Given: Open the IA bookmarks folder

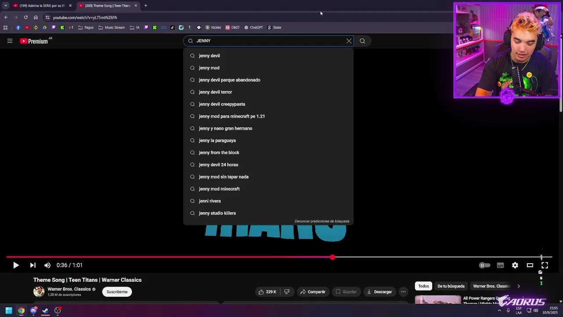Looking at the screenshot, I should pyautogui.click(x=135, y=27).
